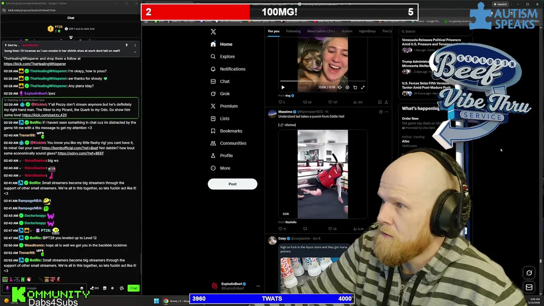This screenshot has height=306, width=544.
Task: Open Kick chat settings gear
Action: (x=112, y=288)
